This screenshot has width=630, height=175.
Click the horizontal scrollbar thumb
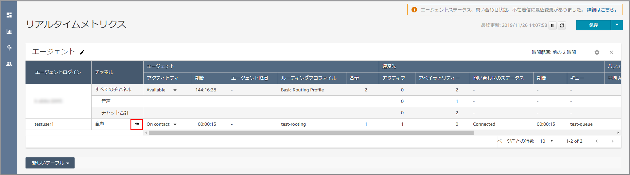tap(311, 133)
